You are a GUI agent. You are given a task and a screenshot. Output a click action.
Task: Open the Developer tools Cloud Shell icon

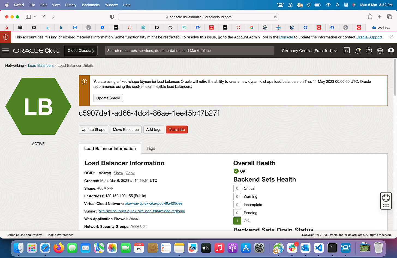pyautogui.click(x=347, y=50)
